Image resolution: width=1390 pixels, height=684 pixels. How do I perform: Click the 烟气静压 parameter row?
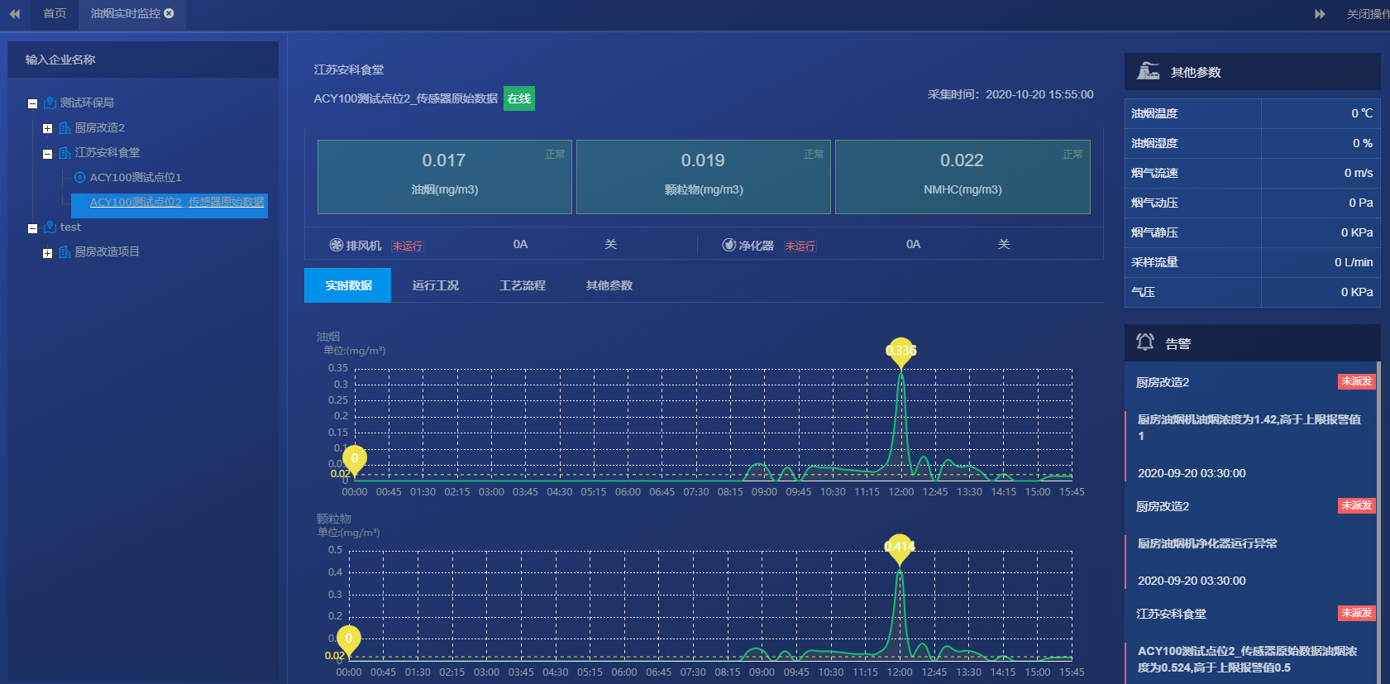(x=1253, y=232)
